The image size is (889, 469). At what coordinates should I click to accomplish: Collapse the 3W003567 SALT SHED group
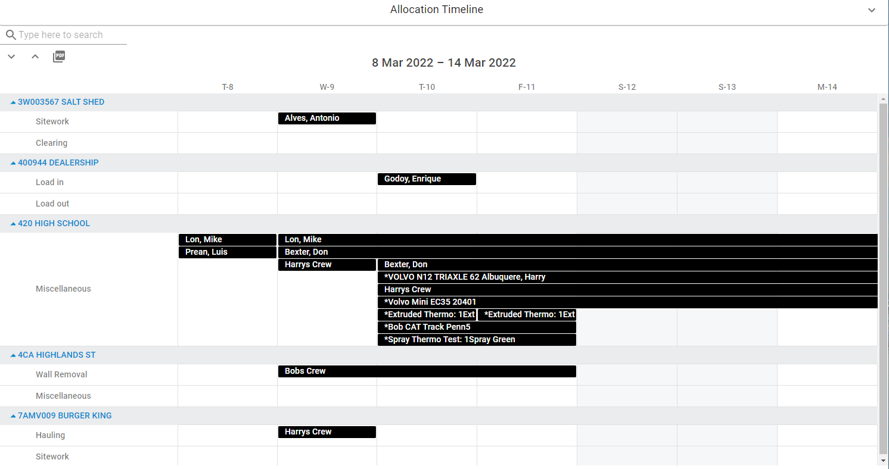13,102
